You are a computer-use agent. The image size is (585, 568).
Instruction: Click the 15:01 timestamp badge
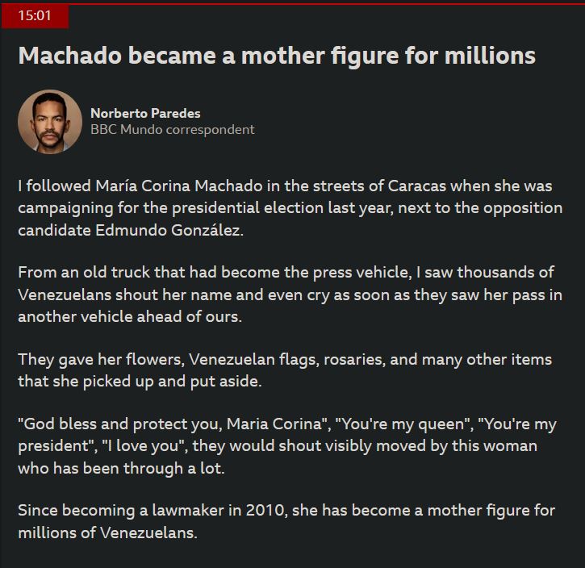(34, 16)
